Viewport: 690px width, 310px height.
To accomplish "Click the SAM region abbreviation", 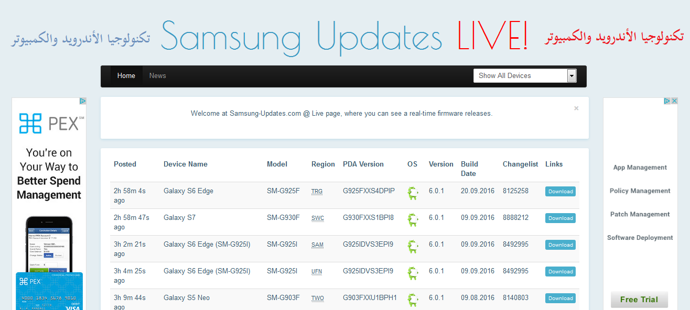I will tap(317, 245).
